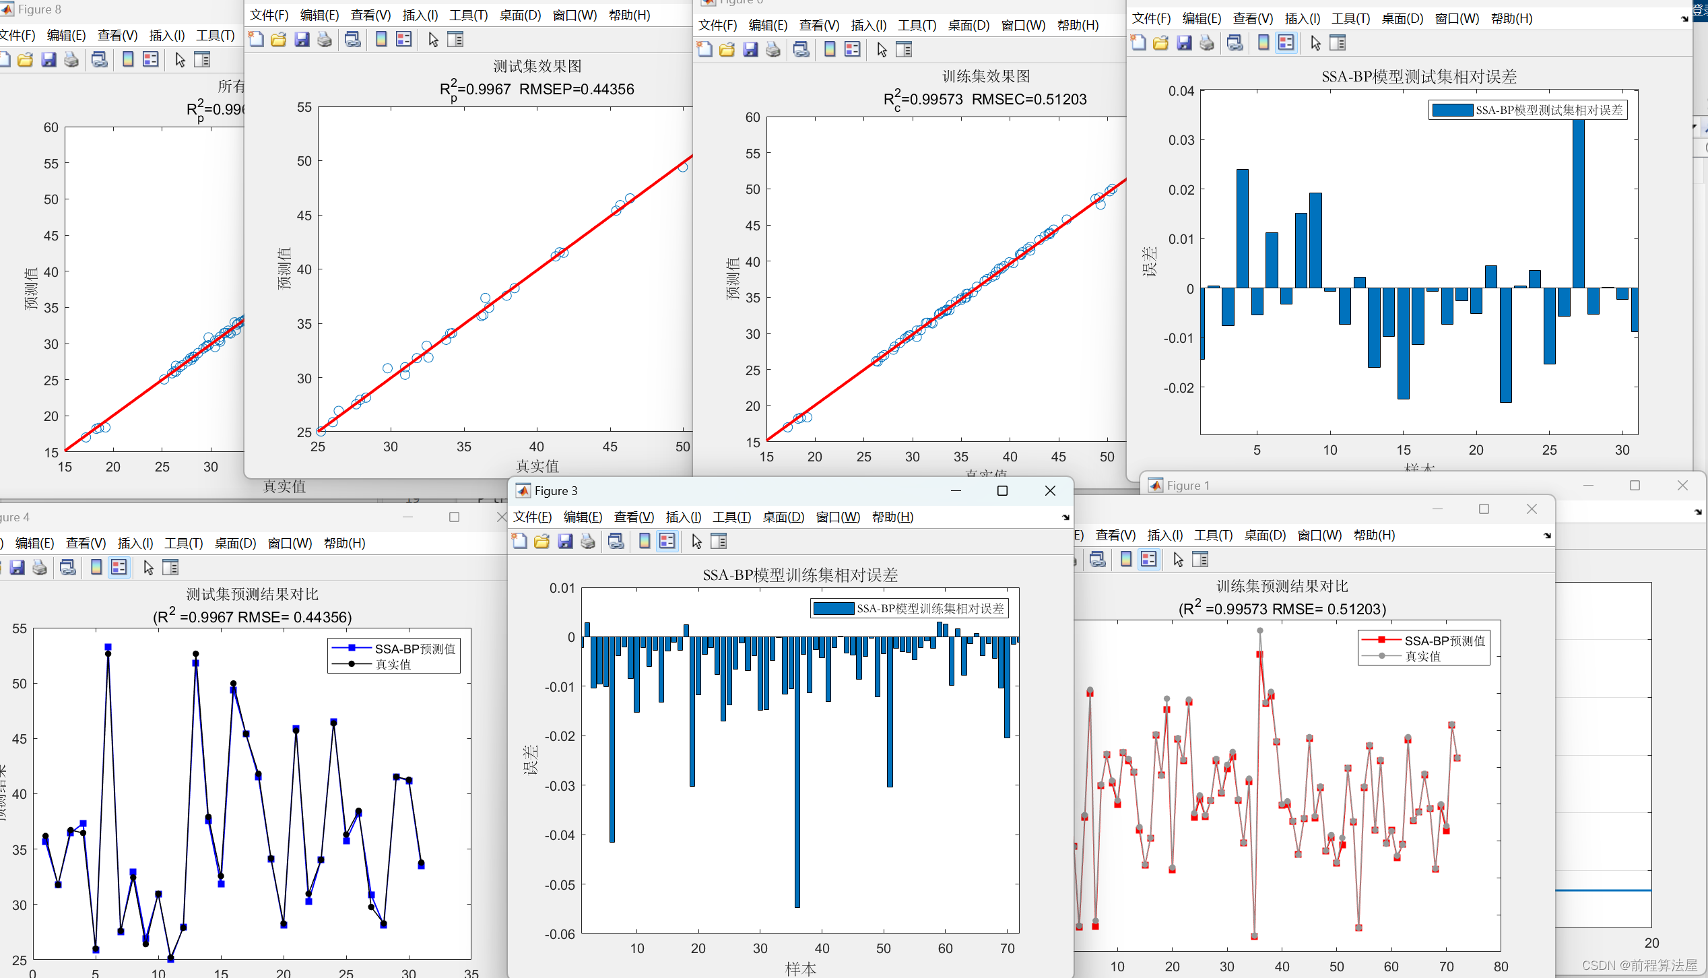Click dock arrow in SSA-BP模型测试集相对误差 window menu bar
This screenshot has width=1708, height=978.
[1684, 19]
